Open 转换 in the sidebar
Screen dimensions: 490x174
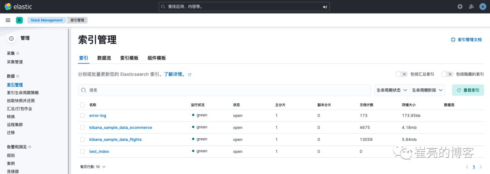[x=10, y=116]
